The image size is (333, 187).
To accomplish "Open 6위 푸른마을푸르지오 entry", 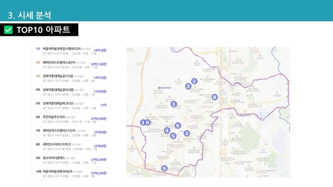I will (71, 119).
